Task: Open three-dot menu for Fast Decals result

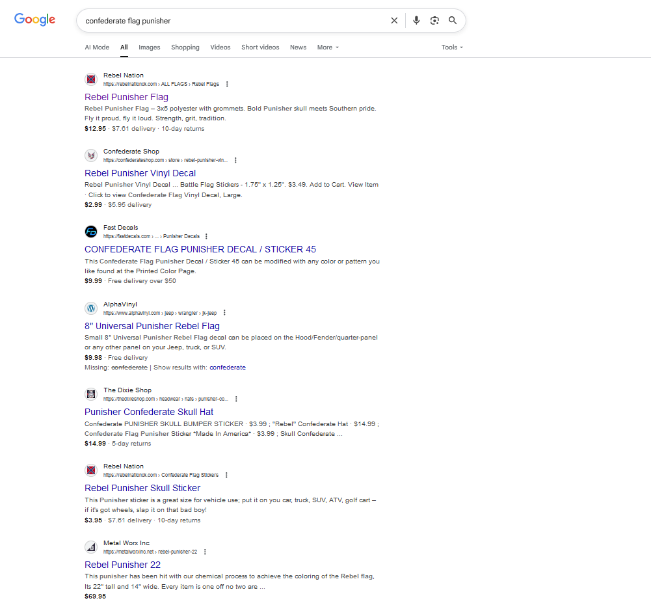Action: (x=206, y=236)
